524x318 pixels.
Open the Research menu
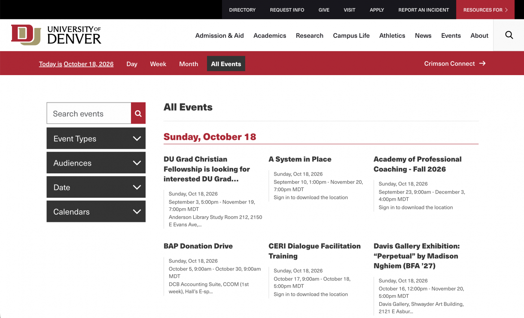pyautogui.click(x=310, y=35)
